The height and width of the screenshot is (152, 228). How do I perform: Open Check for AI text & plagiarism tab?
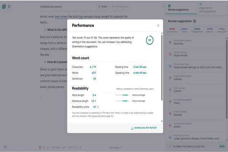207,8
